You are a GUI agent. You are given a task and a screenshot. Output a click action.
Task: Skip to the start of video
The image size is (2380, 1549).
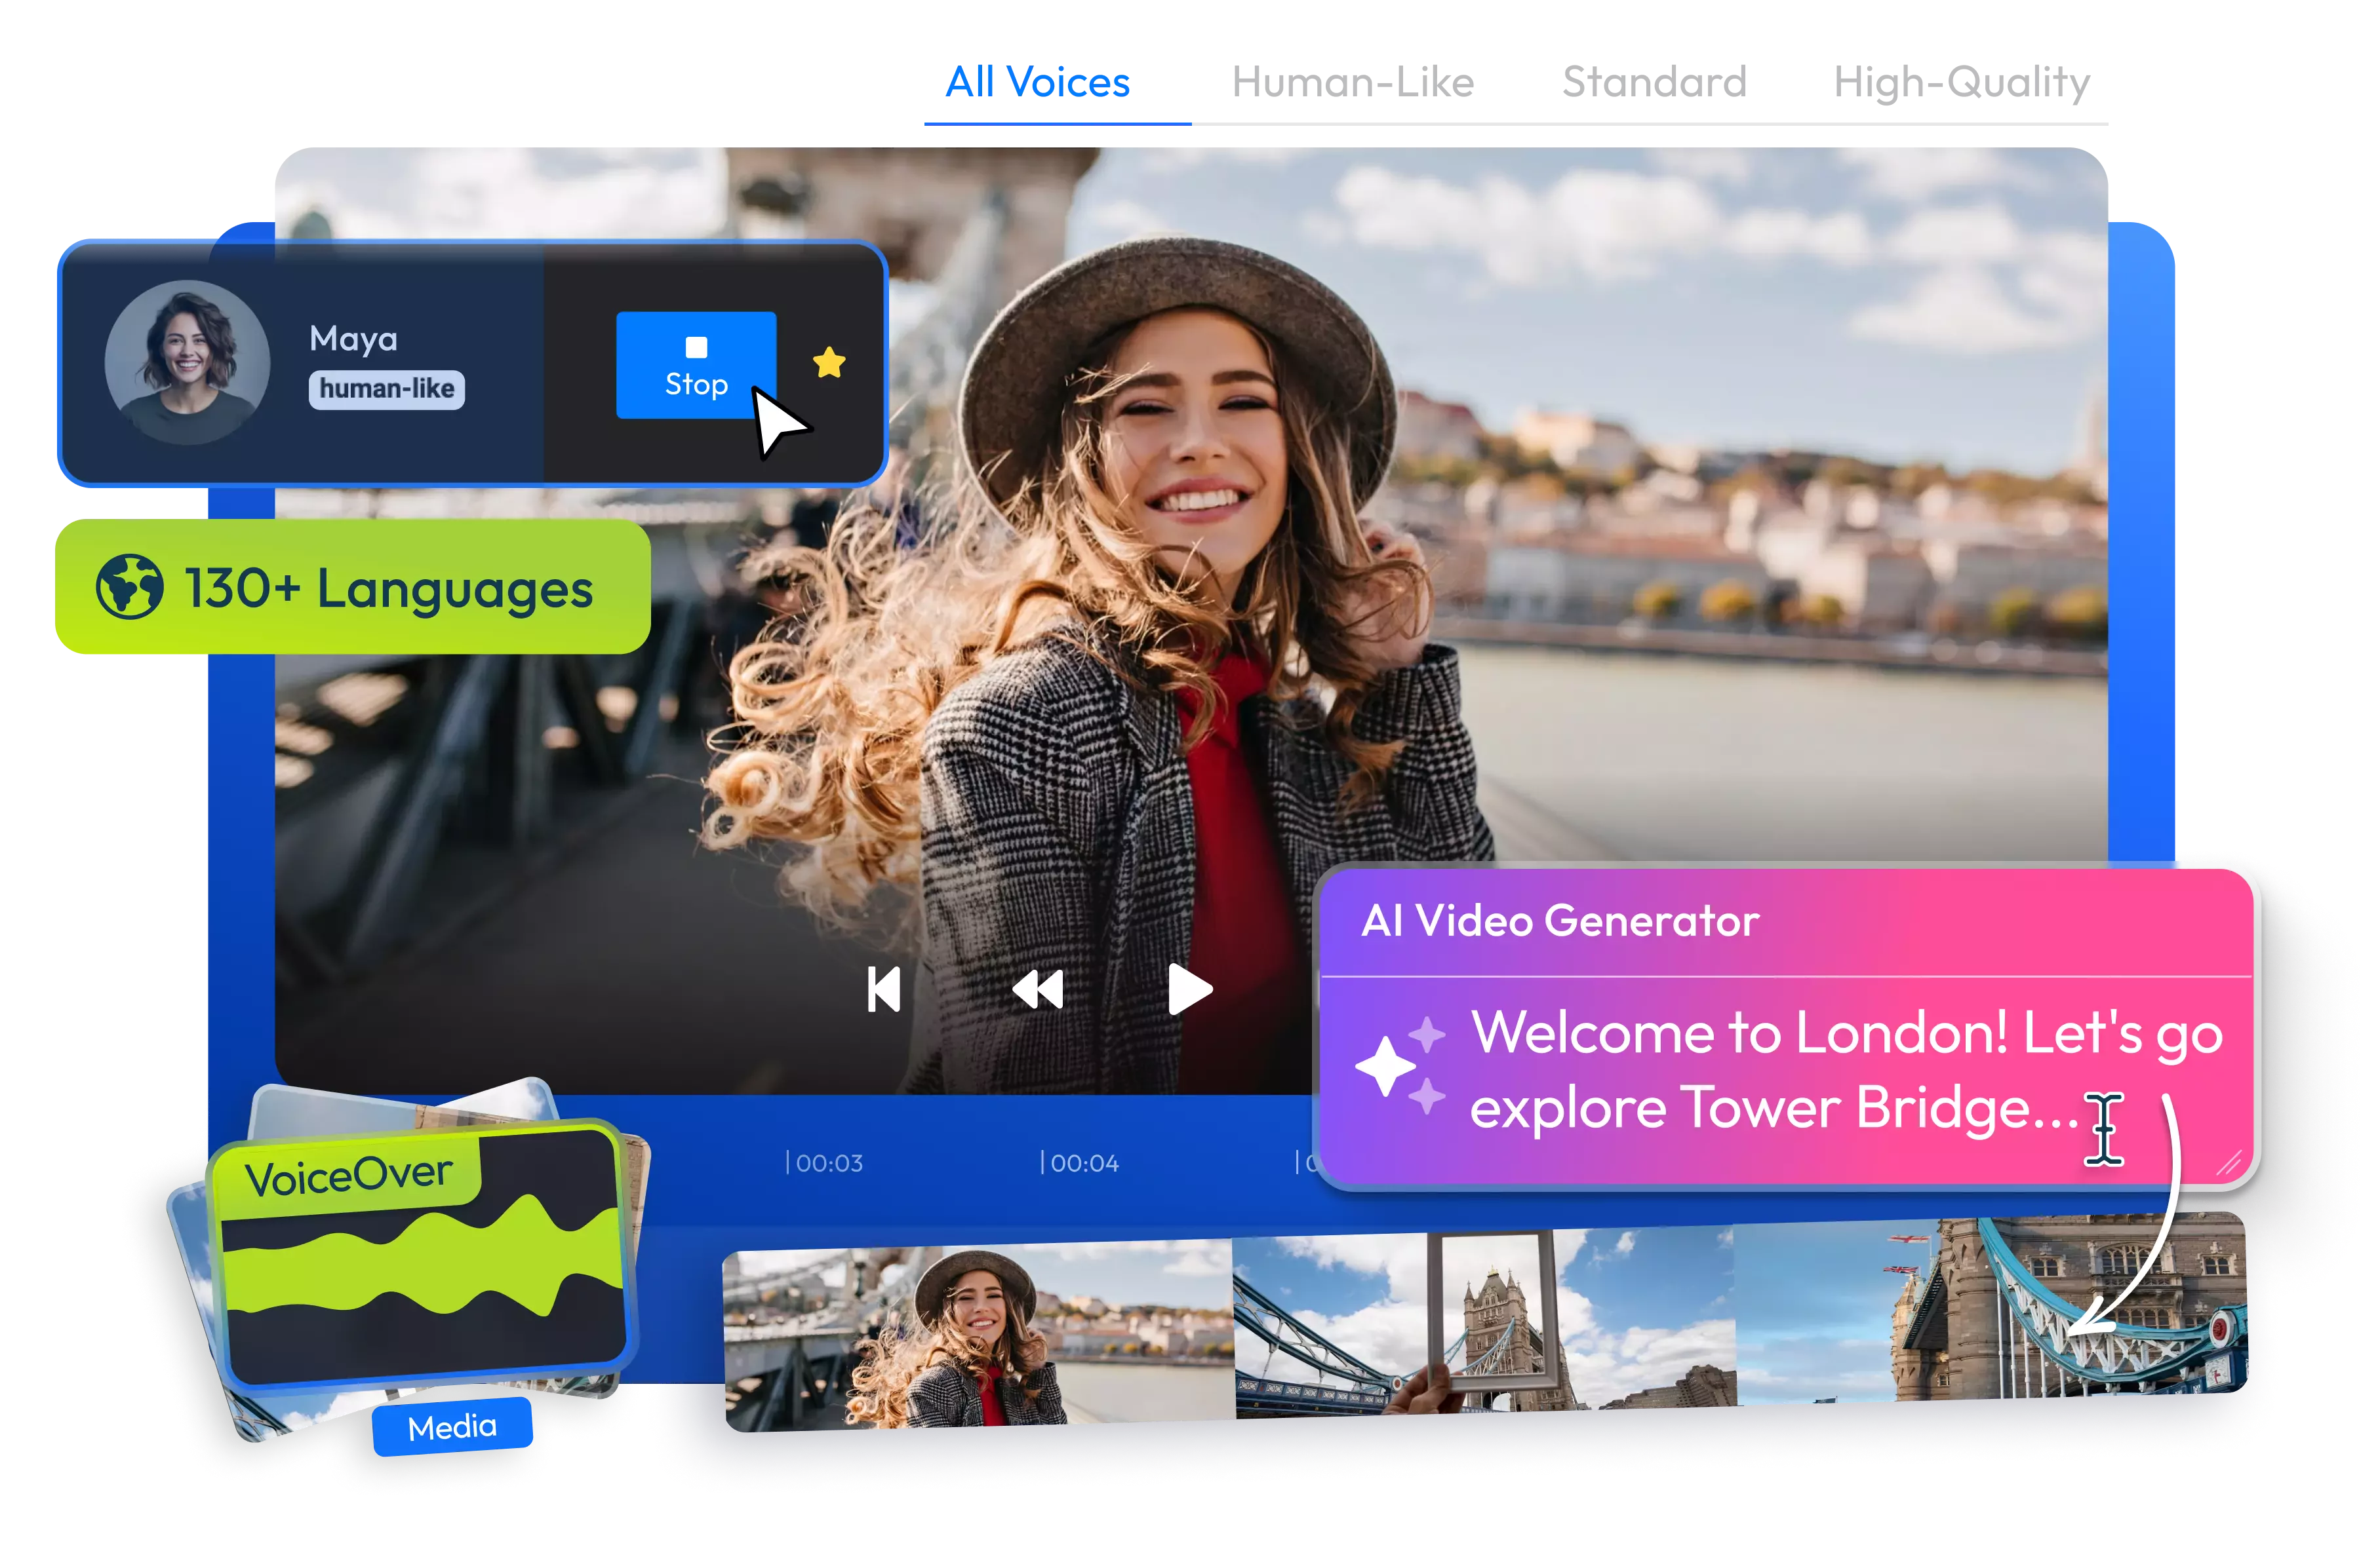(884, 989)
